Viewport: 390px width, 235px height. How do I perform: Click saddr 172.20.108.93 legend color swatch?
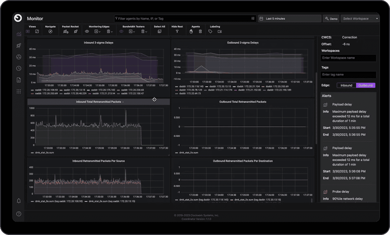point(32,90)
